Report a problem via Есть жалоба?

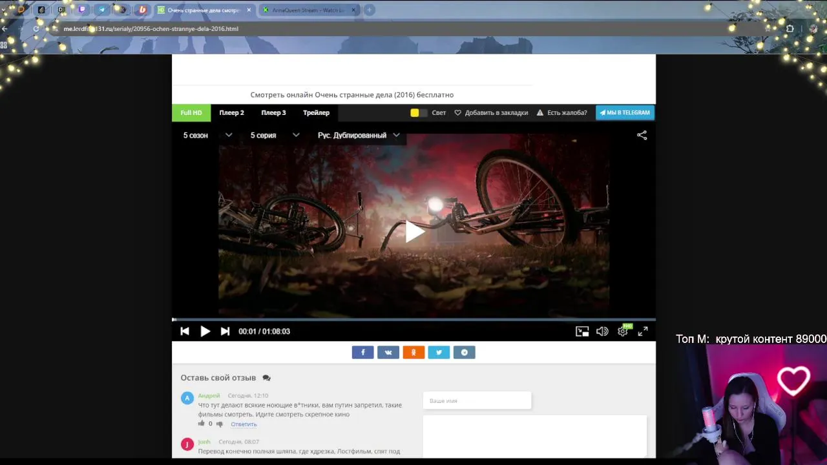(561, 112)
